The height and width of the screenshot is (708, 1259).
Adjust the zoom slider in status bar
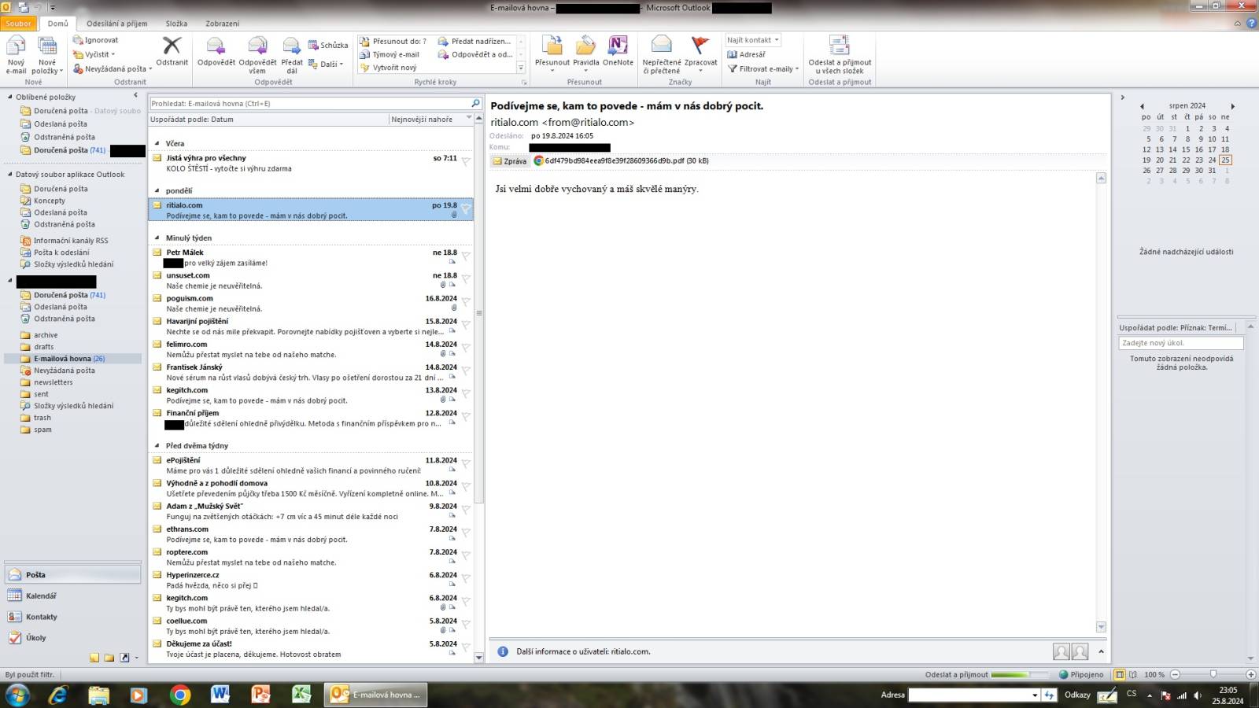point(1213,674)
